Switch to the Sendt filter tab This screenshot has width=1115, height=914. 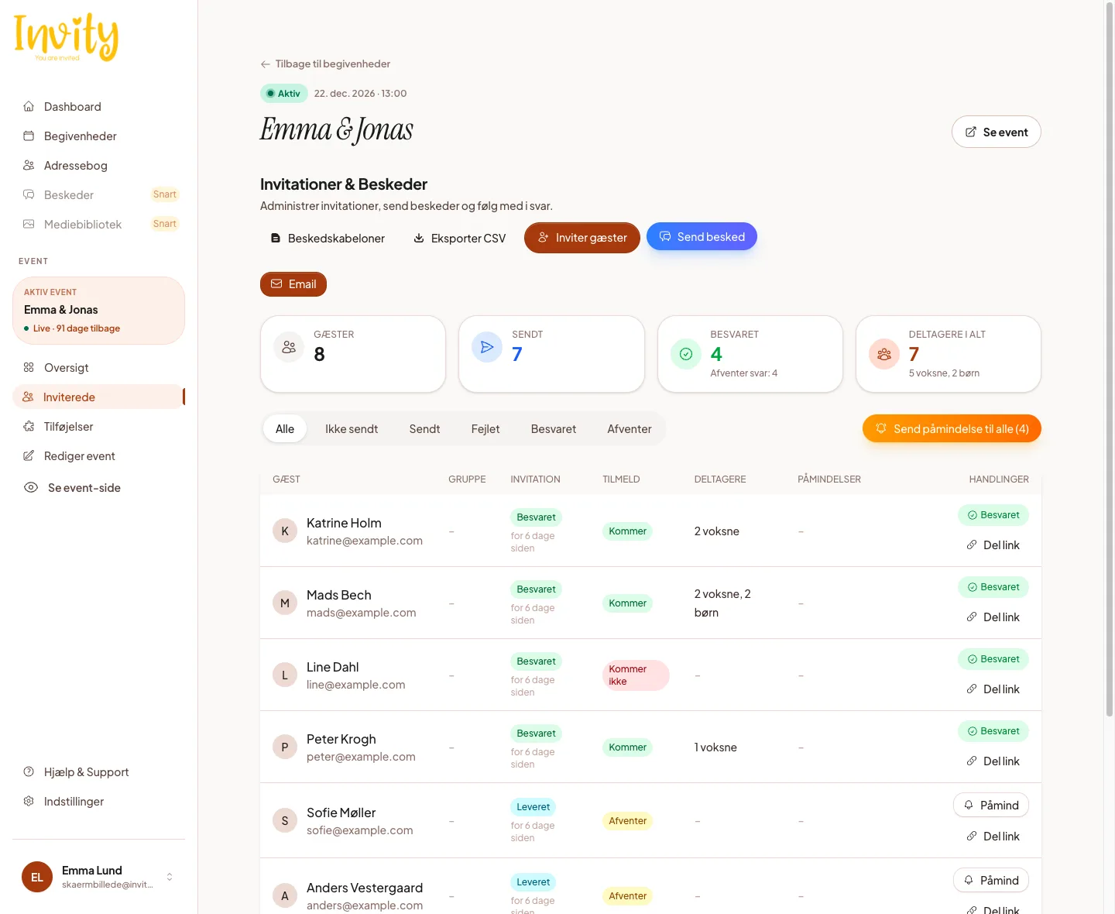[424, 429]
